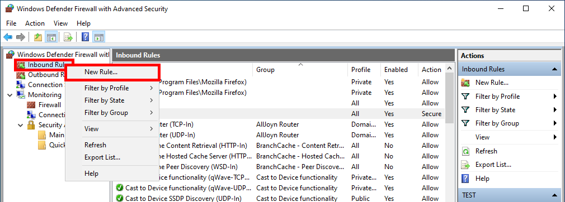Click the Up One Level folder toolbar icon
Image resolution: width=565 pixels, height=202 pixels.
[38, 37]
